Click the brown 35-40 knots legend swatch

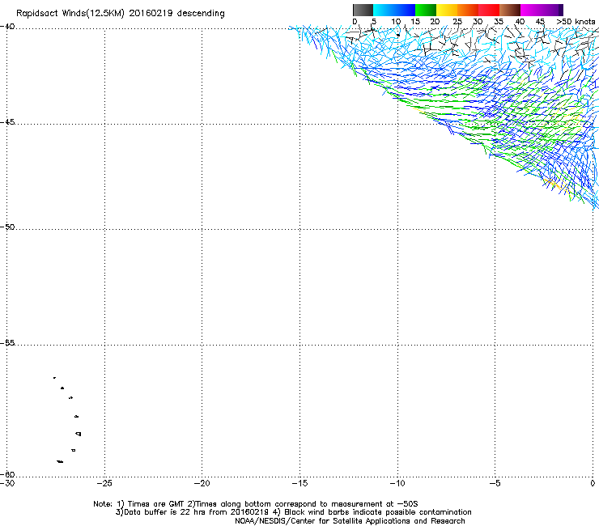click(510, 10)
